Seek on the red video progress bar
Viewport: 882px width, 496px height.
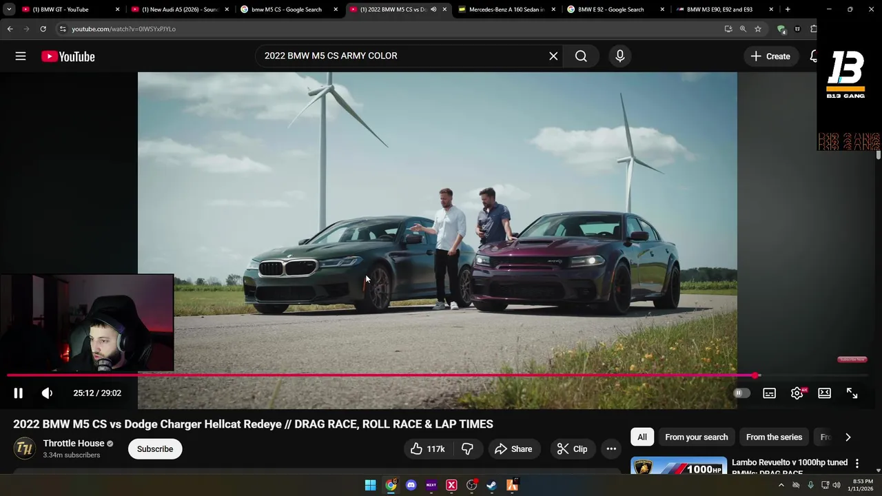(438, 375)
